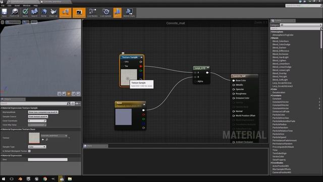The height and width of the screenshot is (182, 323).
Task: Collapse Material Expression Texture Base section
Action: tap(1, 129)
